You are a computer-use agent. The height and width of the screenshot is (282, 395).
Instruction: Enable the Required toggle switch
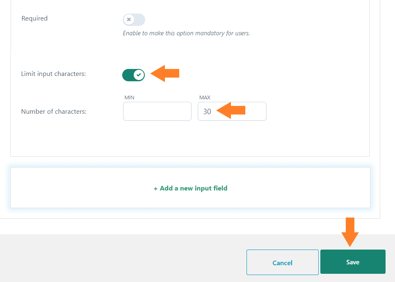point(134,20)
